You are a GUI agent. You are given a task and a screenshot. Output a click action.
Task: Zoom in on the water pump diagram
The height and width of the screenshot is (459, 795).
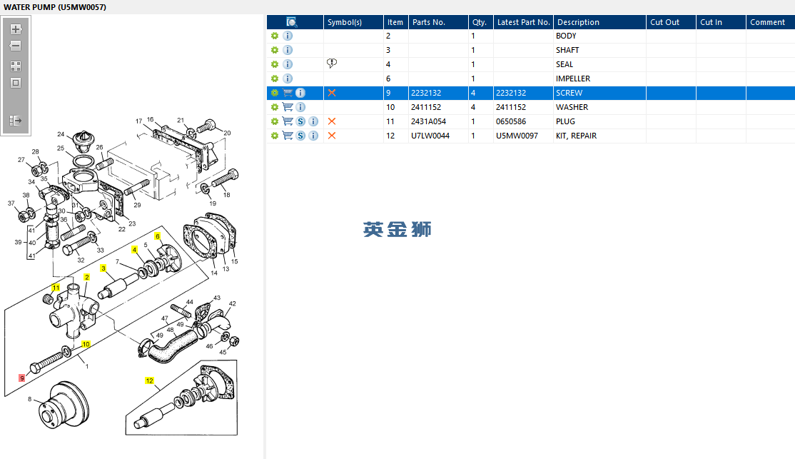coord(16,29)
